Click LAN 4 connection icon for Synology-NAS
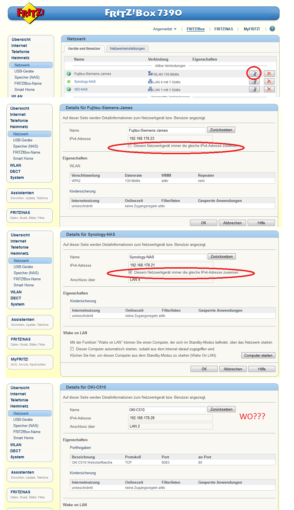Viewport: 294px width, 510px height. coord(150,81)
